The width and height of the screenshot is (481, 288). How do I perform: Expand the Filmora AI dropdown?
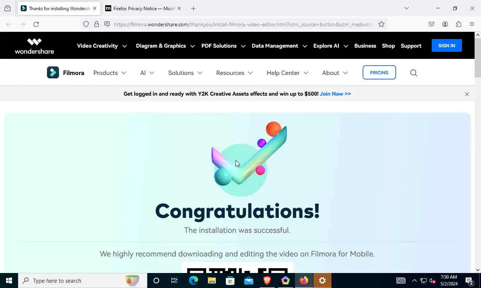click(x=147, y=73)
